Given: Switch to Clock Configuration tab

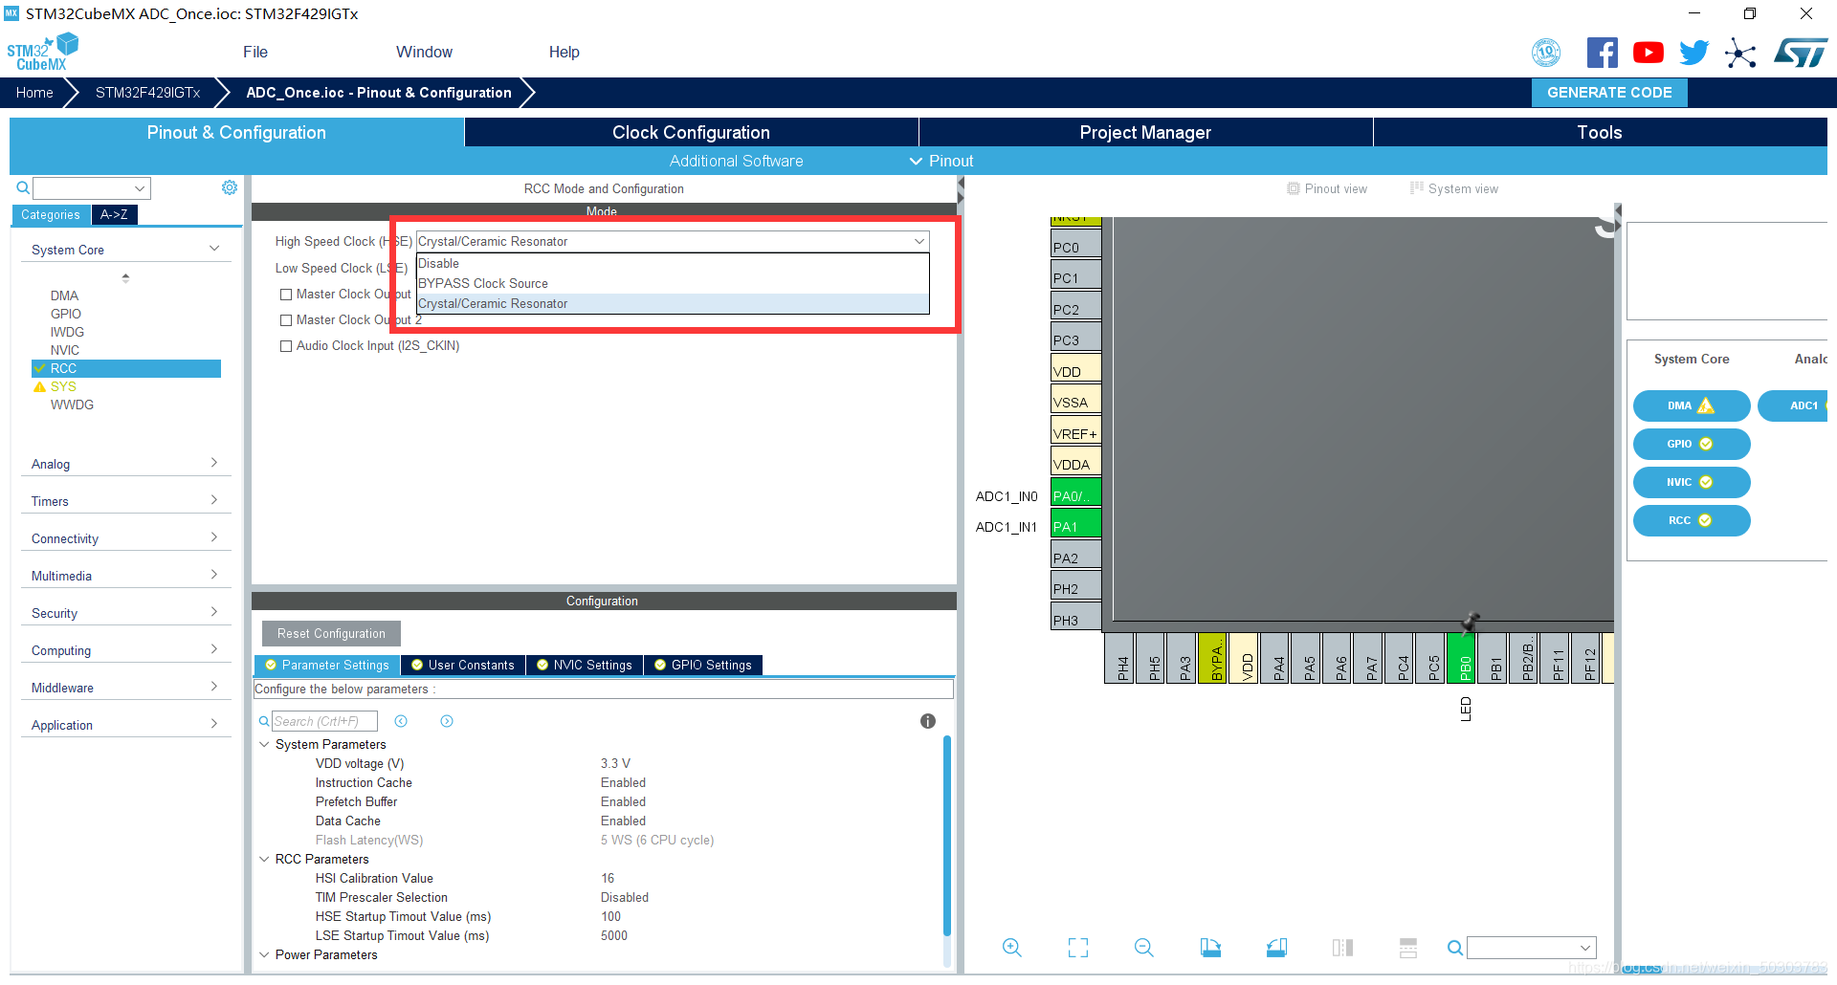Looking at the screenshot, I should [x=691, y=132].
